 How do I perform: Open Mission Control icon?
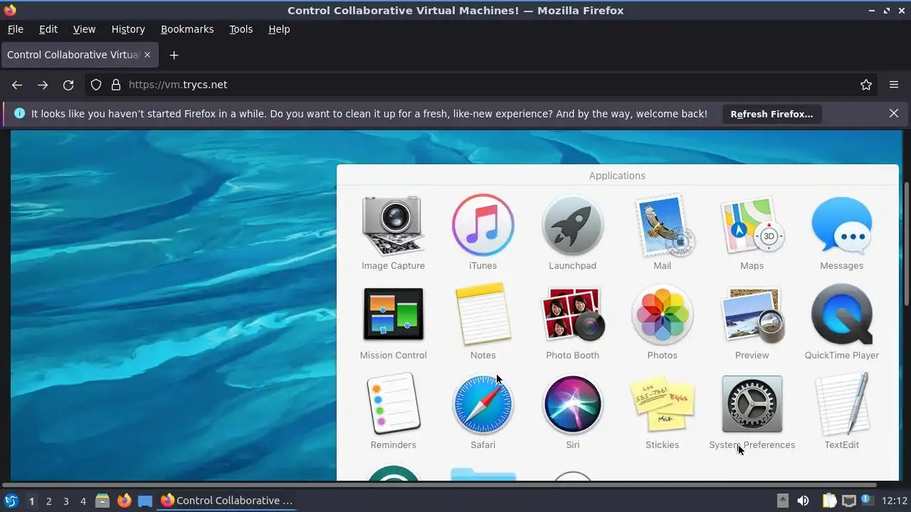[x=393, y=314]
